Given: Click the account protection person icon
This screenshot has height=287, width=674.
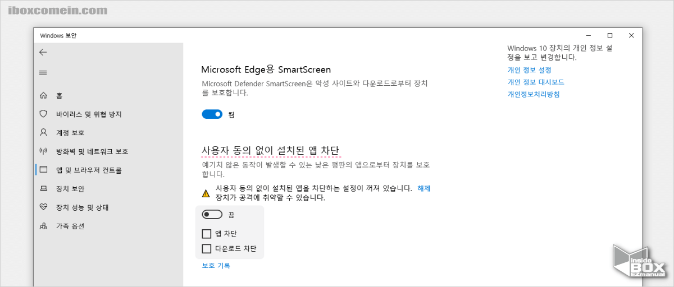Looking at the screenshot, I should click(43, 133).
